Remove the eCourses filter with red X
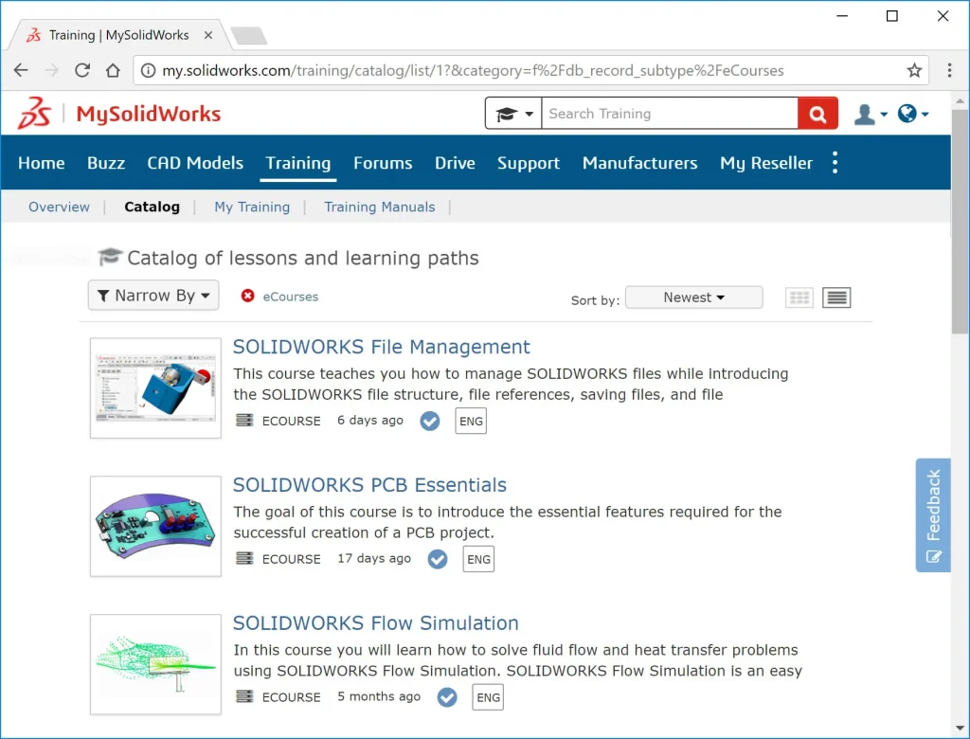 [x=247, y=296]
